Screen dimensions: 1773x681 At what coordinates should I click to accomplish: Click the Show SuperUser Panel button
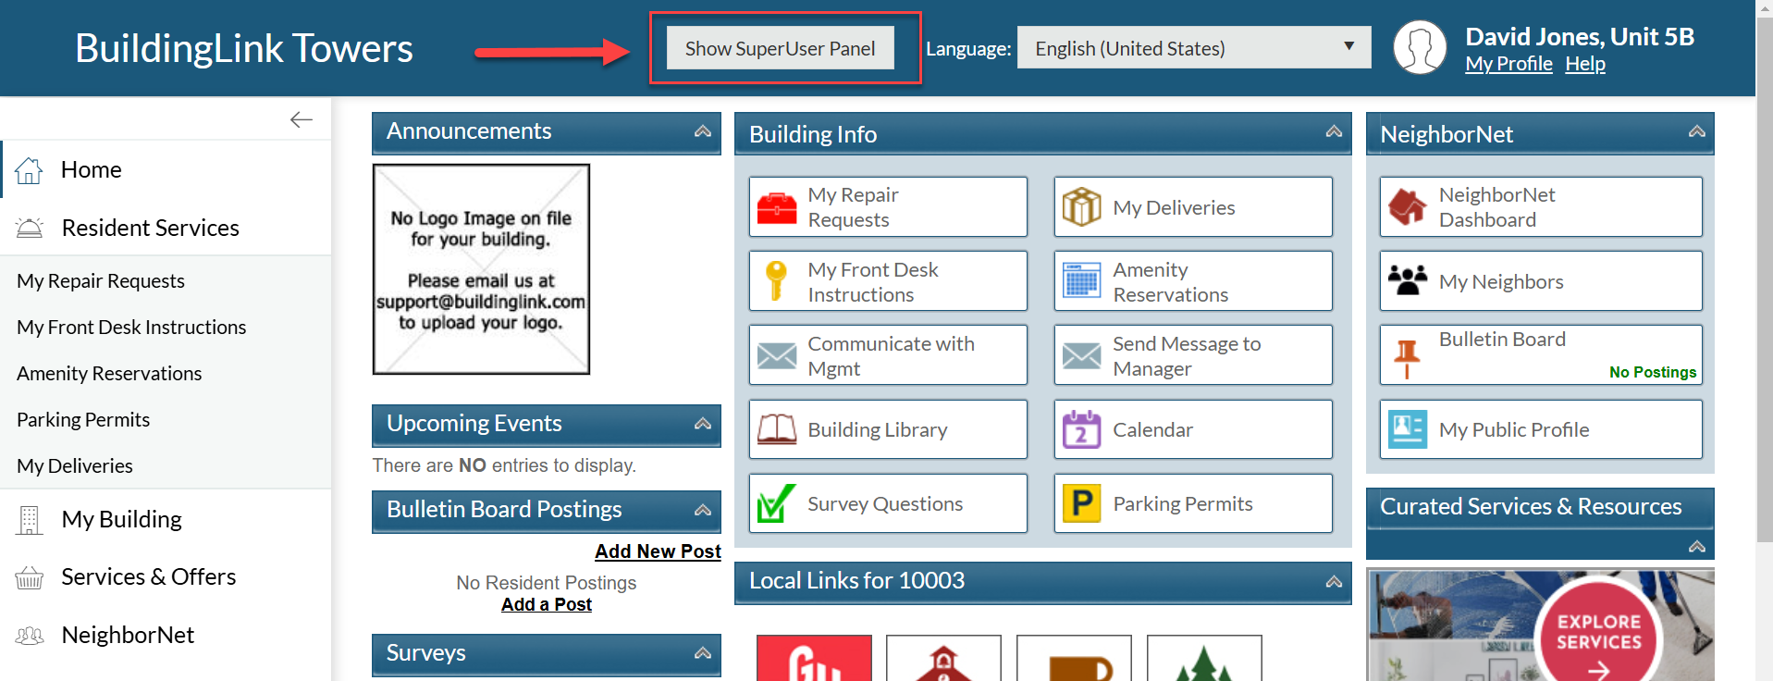(780, 48)
